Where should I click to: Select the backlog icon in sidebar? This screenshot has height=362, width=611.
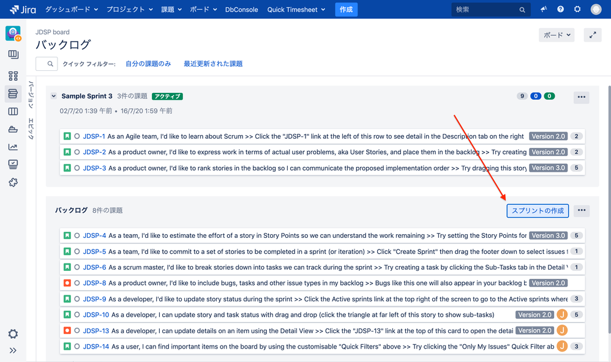point(13,94)
